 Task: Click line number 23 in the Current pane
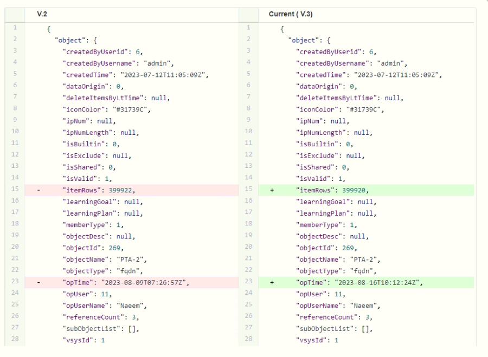(x=248, y=282)
